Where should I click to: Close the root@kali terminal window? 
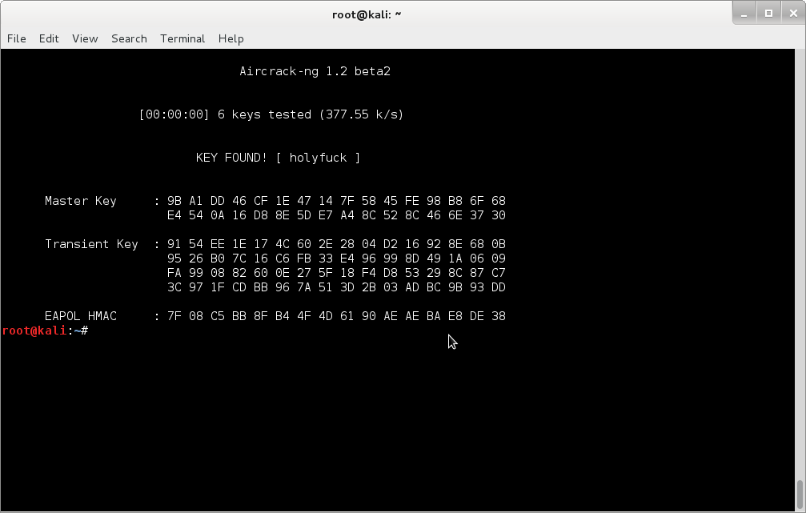point(793,14)
